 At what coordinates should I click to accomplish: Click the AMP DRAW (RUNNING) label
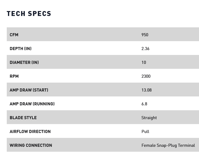click(x=32, y=104)
